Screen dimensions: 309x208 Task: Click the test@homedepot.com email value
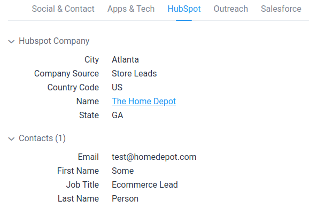click(x=154, y=157)
